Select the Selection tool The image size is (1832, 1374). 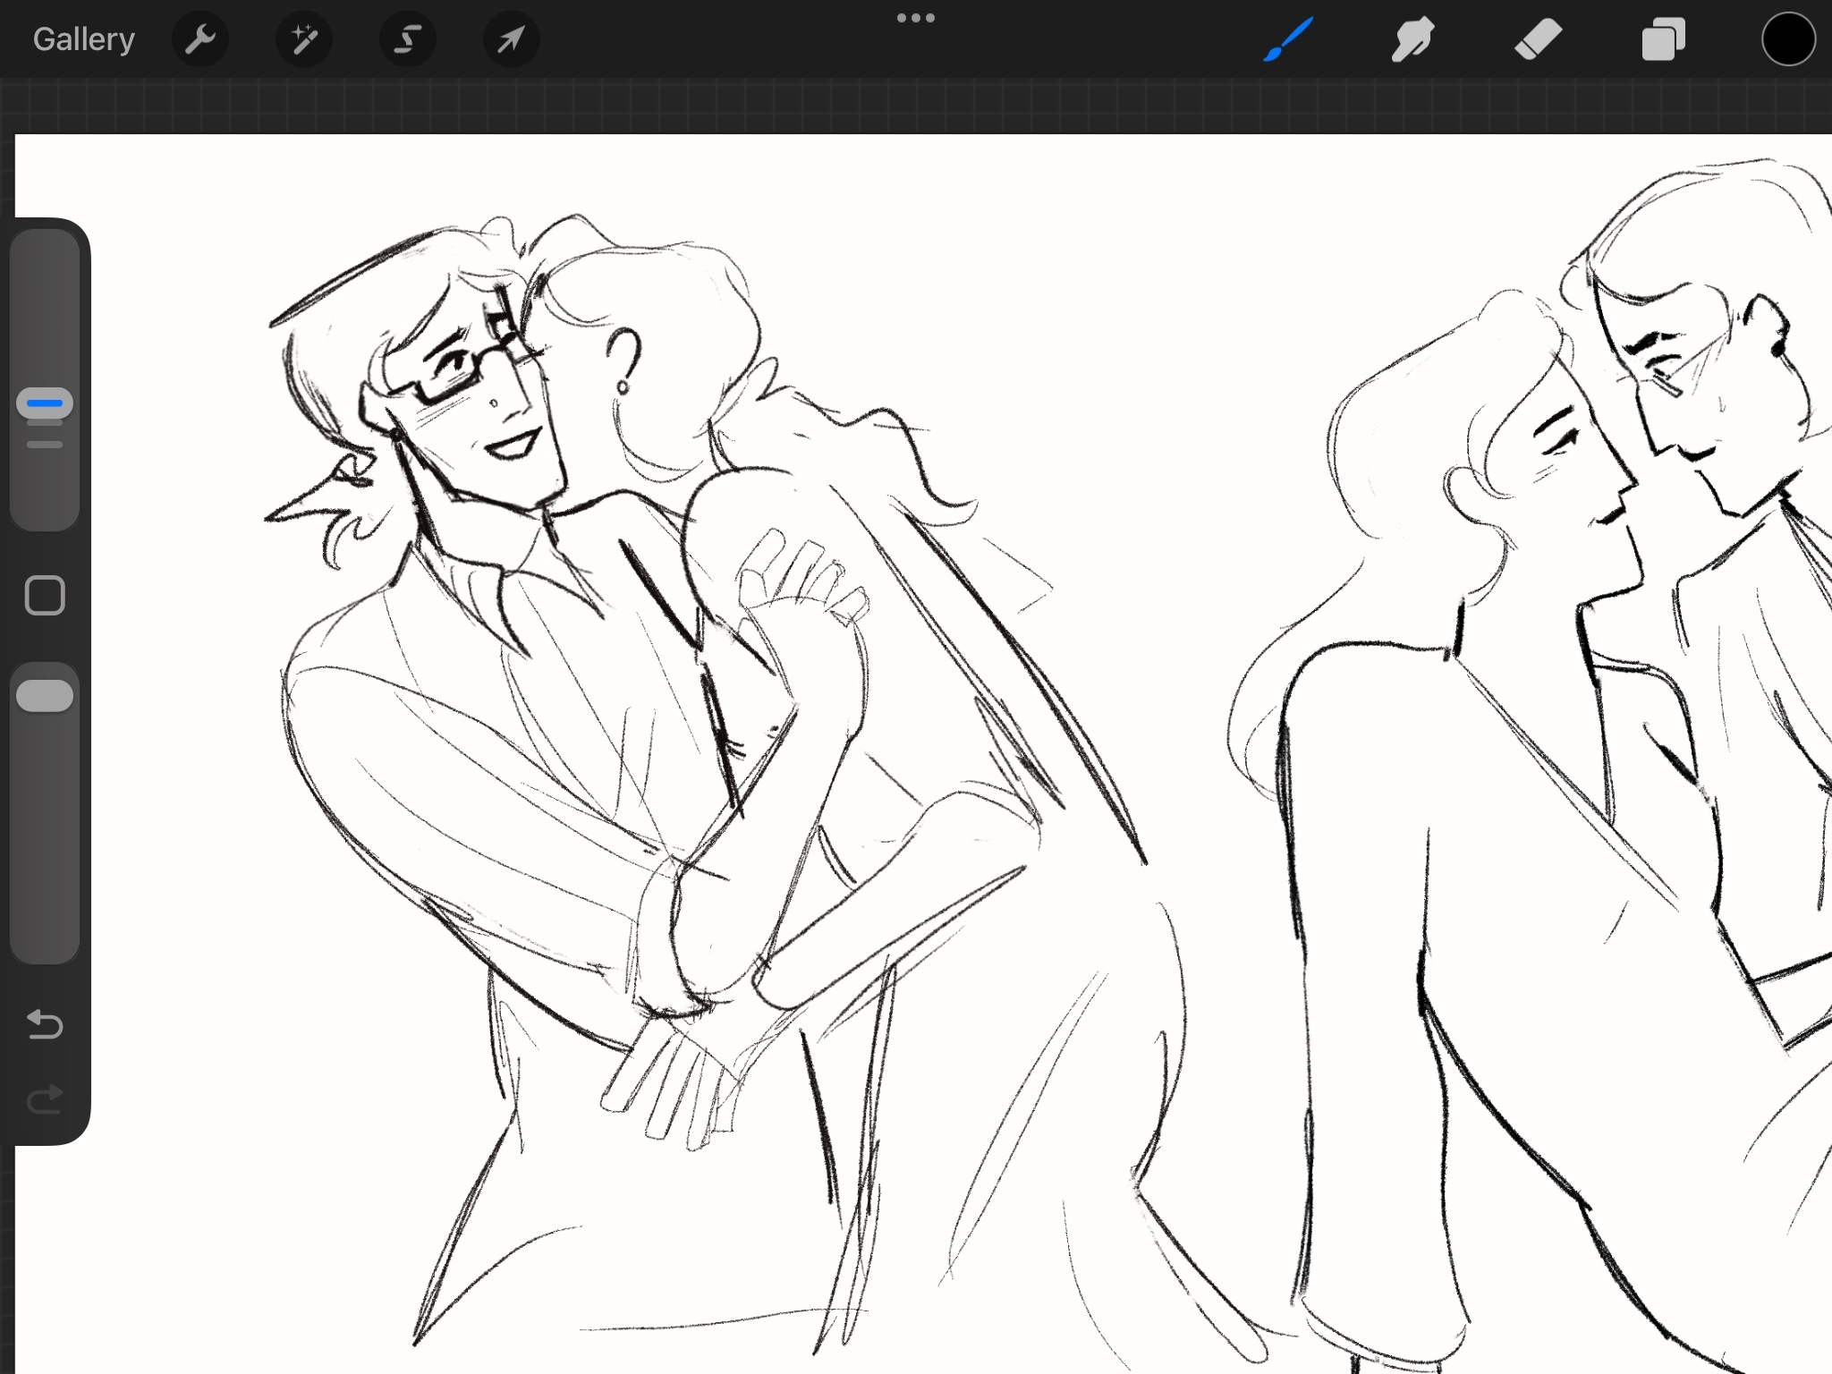tap(407, 38)
